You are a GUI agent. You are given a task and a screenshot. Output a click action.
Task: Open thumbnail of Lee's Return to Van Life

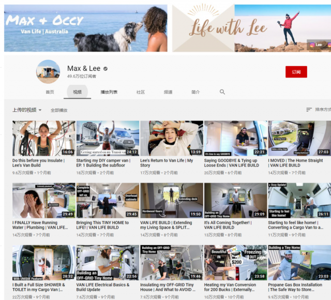point(172,138)
